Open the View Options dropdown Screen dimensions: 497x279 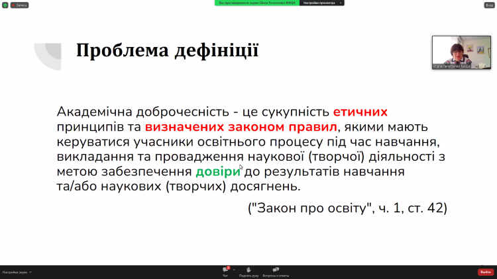pyautogui.click(x=322, y=3)
